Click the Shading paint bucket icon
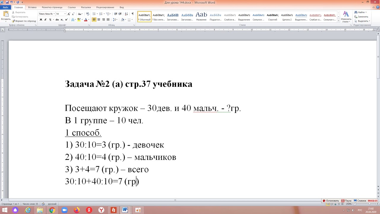This screenshot has height=214, width=380. 122,20
